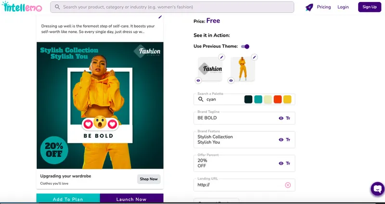Click pencil icon on model image thumbnail
385x204 pixels.
tap(254, 57)
